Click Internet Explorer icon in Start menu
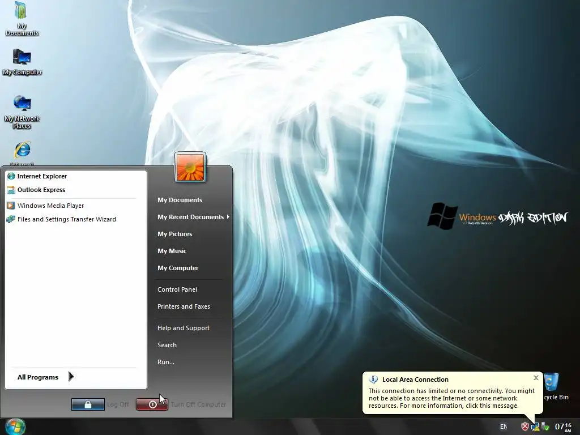This screenshot has width=580, height=435. tap(11, 176)
